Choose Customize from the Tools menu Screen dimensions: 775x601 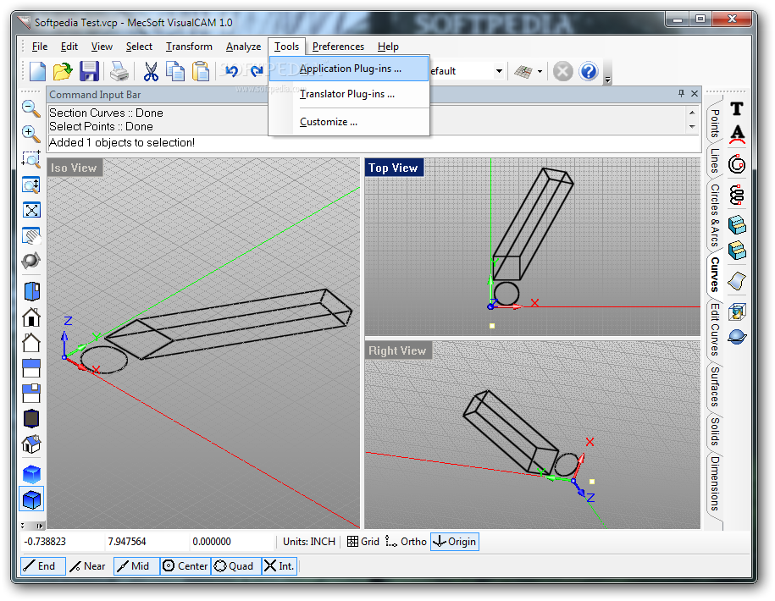point(349,122)
